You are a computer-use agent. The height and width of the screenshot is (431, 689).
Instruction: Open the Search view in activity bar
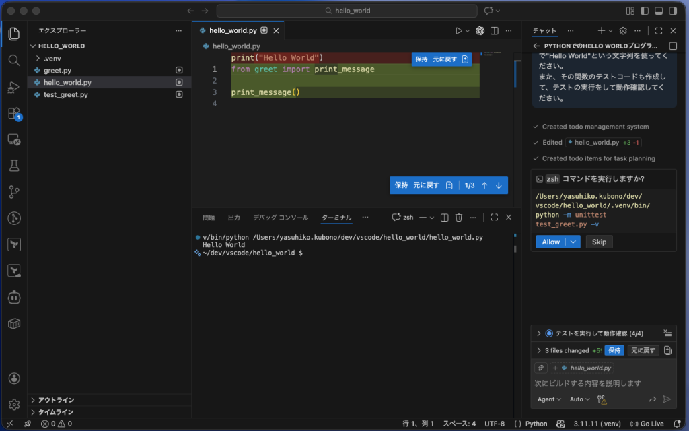pos(14,60)
